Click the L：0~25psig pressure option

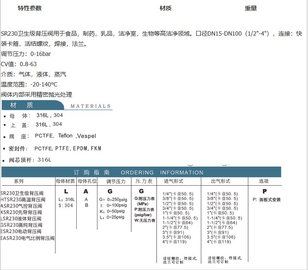click(x=112, y=217)
